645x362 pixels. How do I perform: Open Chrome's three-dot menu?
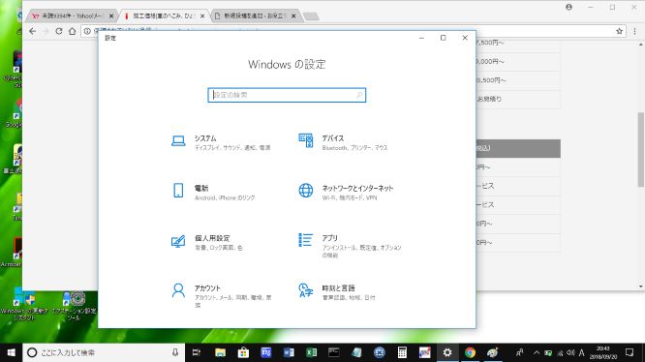[x=634, y=31]
